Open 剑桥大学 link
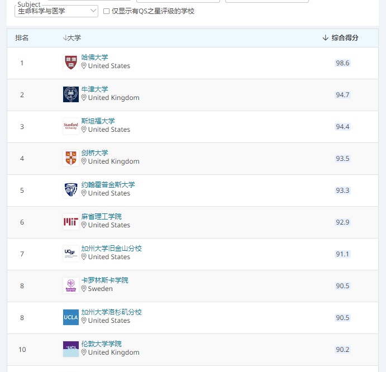 [x=95, y=153]
